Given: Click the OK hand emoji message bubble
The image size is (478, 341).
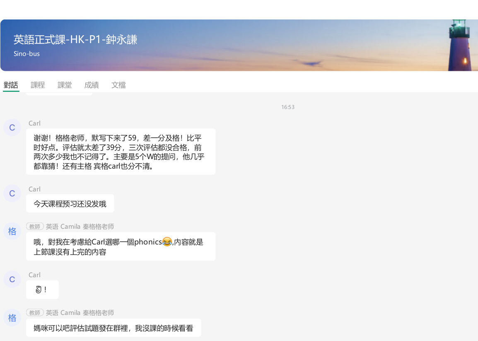Looking at the screenshot, I should (42, 290).
